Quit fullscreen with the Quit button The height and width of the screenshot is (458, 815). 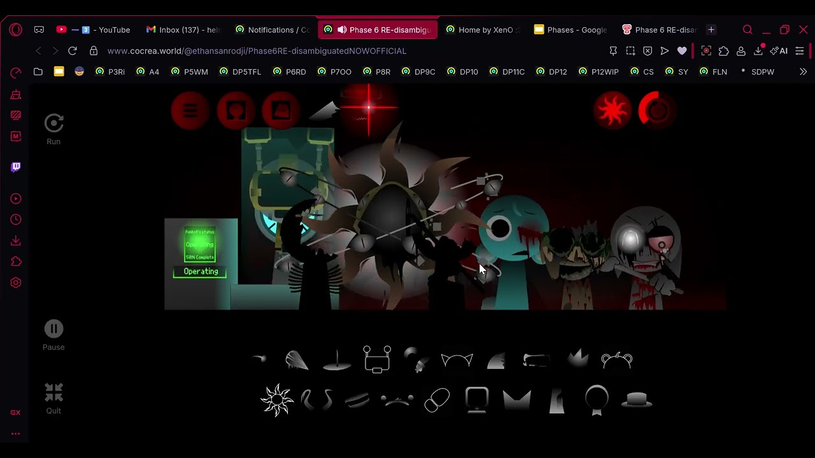pos(53,399)
